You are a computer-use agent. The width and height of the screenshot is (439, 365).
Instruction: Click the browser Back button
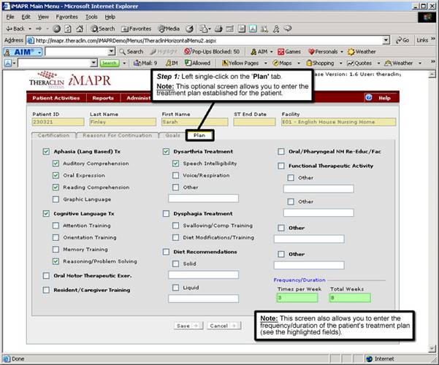tap(18, 28)
